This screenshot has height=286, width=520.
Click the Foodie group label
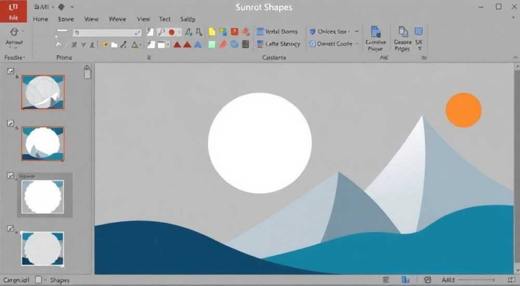(14, 58)
